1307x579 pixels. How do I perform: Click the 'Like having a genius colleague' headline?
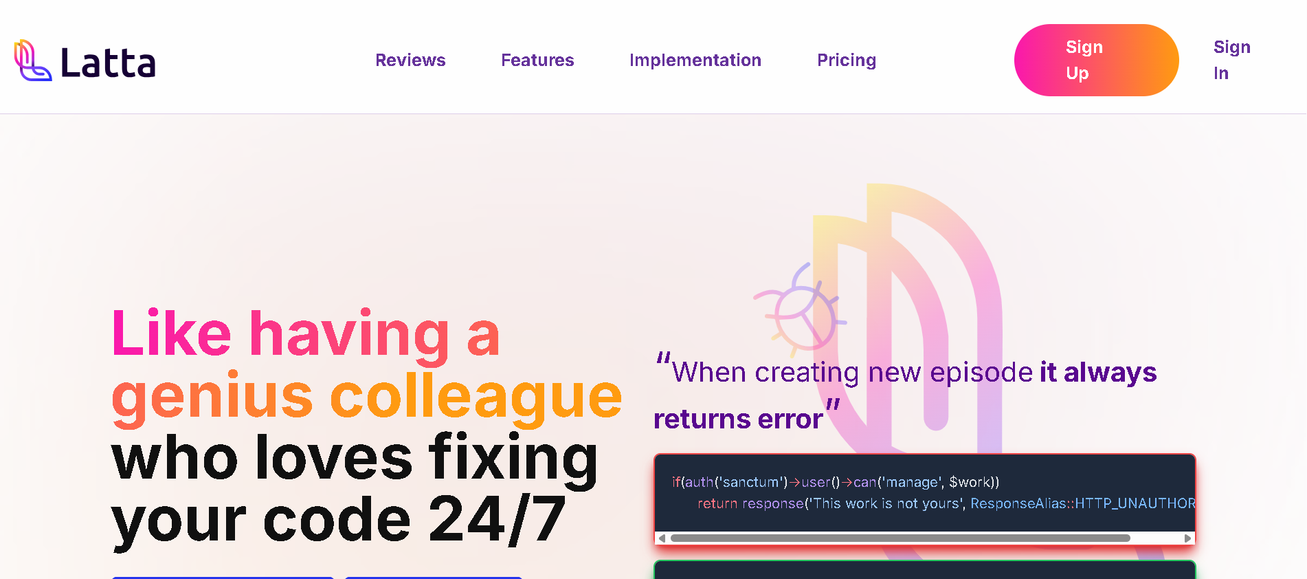tap(366, 364)
